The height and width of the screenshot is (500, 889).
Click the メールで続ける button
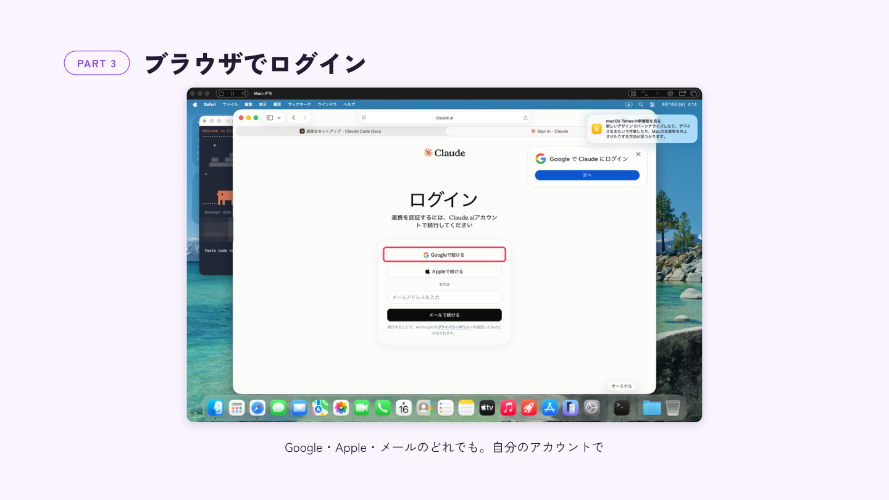click(x=444, y=315)
